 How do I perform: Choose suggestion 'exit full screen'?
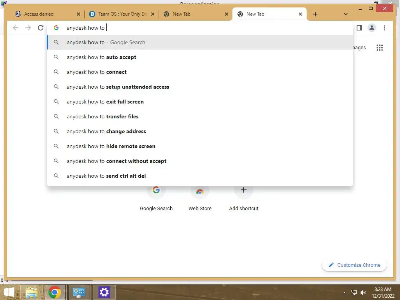(x=200, y=102)
